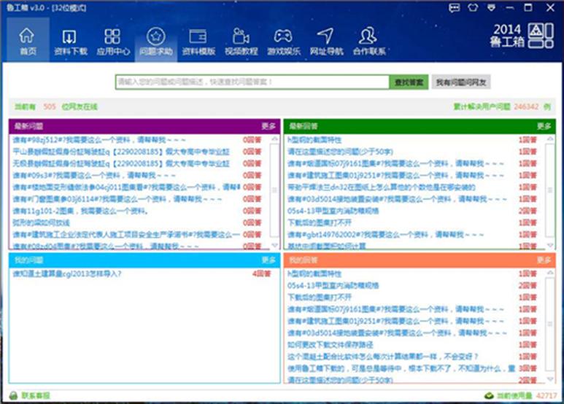
Task: Click the 4回答 count in 我的问题
Action: click(261, 274)
